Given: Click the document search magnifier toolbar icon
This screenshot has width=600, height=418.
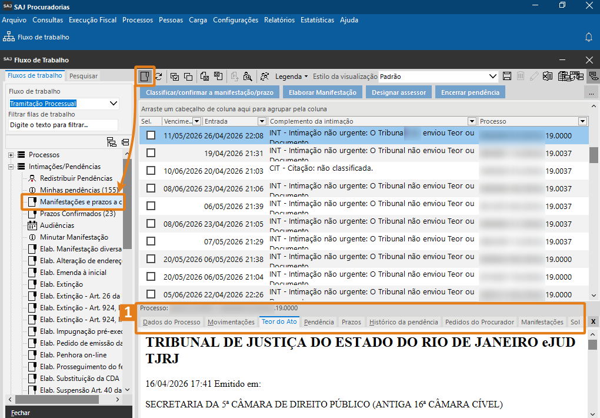Looking at the screenshot, I should 248,77.
